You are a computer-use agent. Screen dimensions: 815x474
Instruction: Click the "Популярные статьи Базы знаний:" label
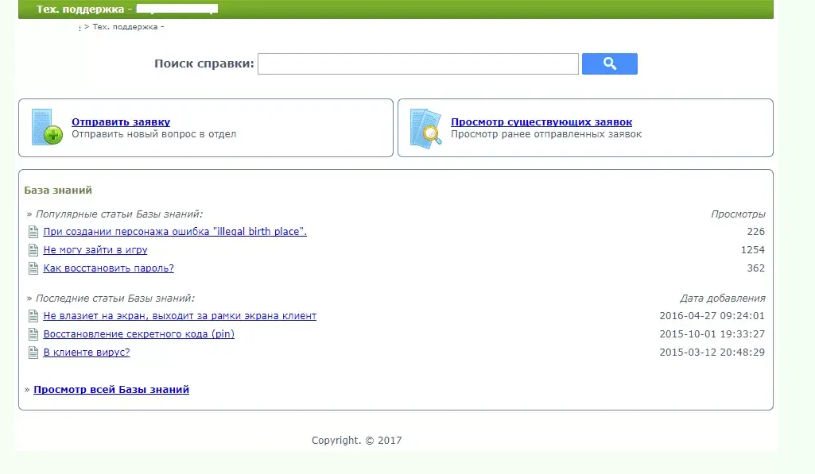pos(119,214)
